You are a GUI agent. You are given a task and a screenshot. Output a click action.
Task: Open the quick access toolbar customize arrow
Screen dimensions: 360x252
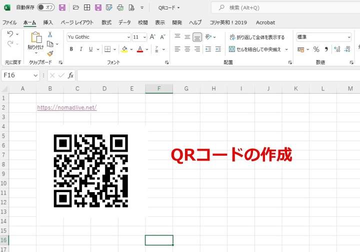tap(142, 7)
